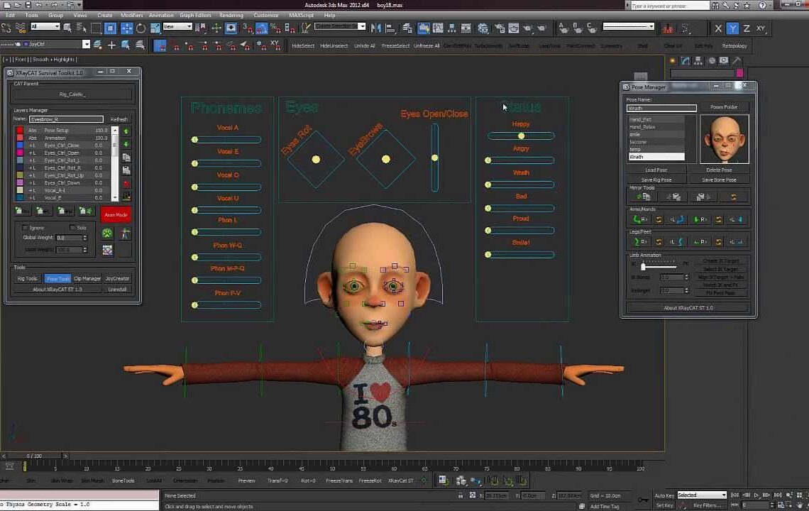
Task: Switch to the Clip Manager tab in Tools
Action: point(87,278)
